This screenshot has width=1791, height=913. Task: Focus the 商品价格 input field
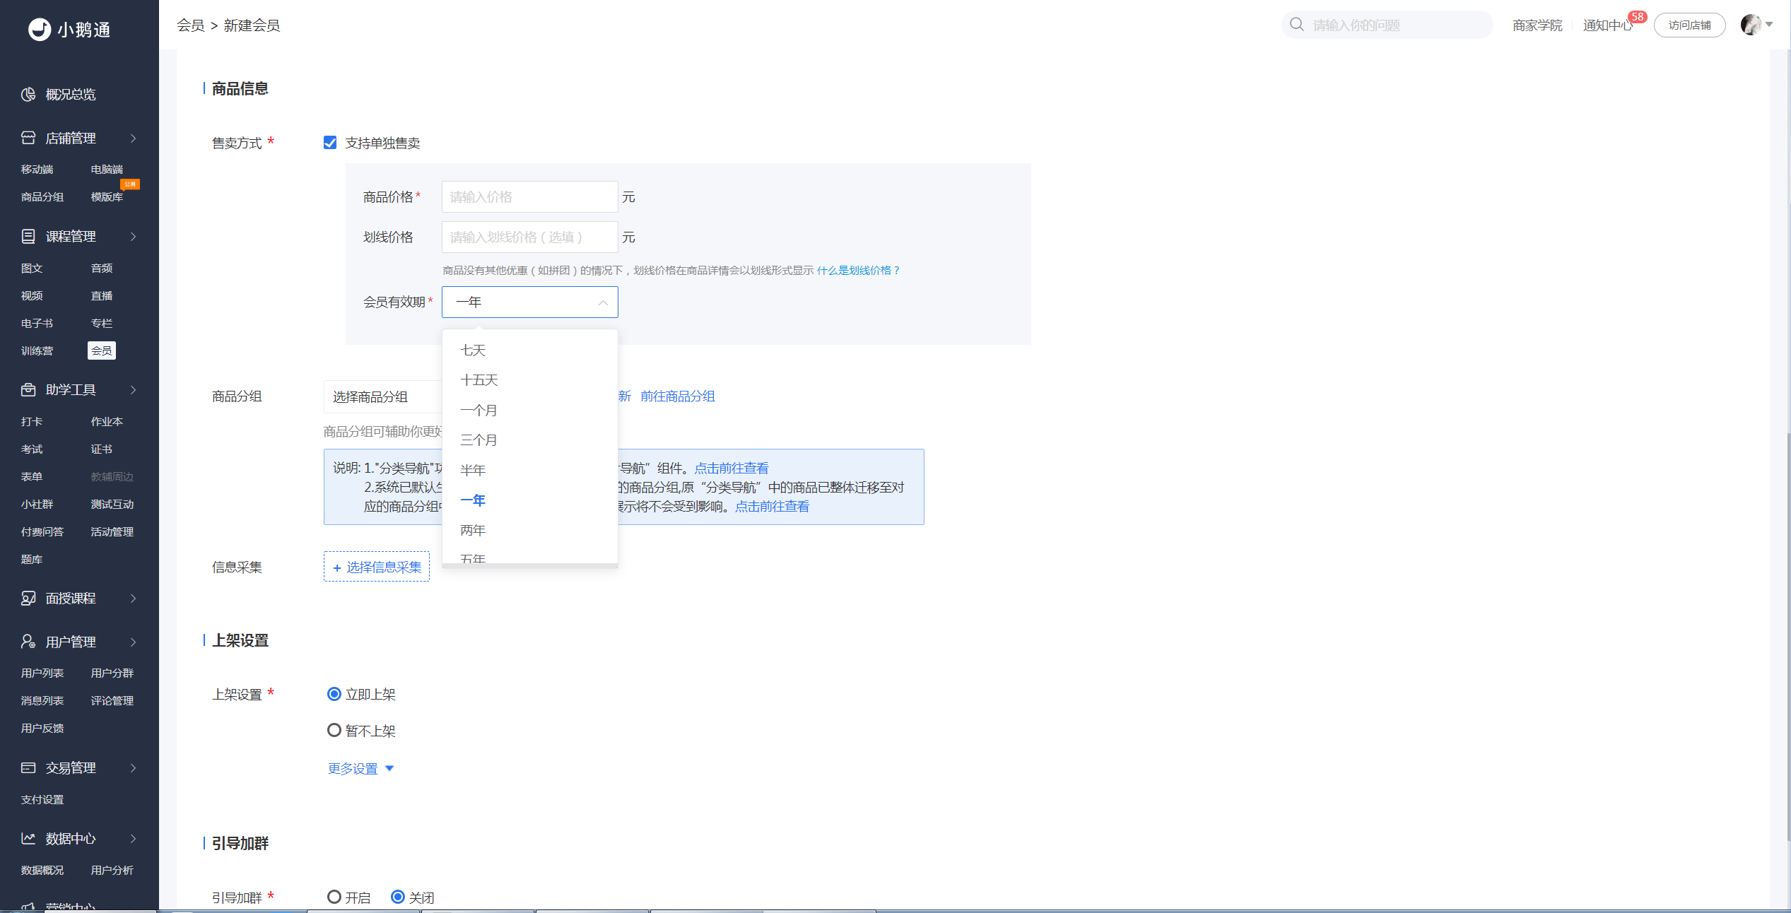[x=530, y=196]
